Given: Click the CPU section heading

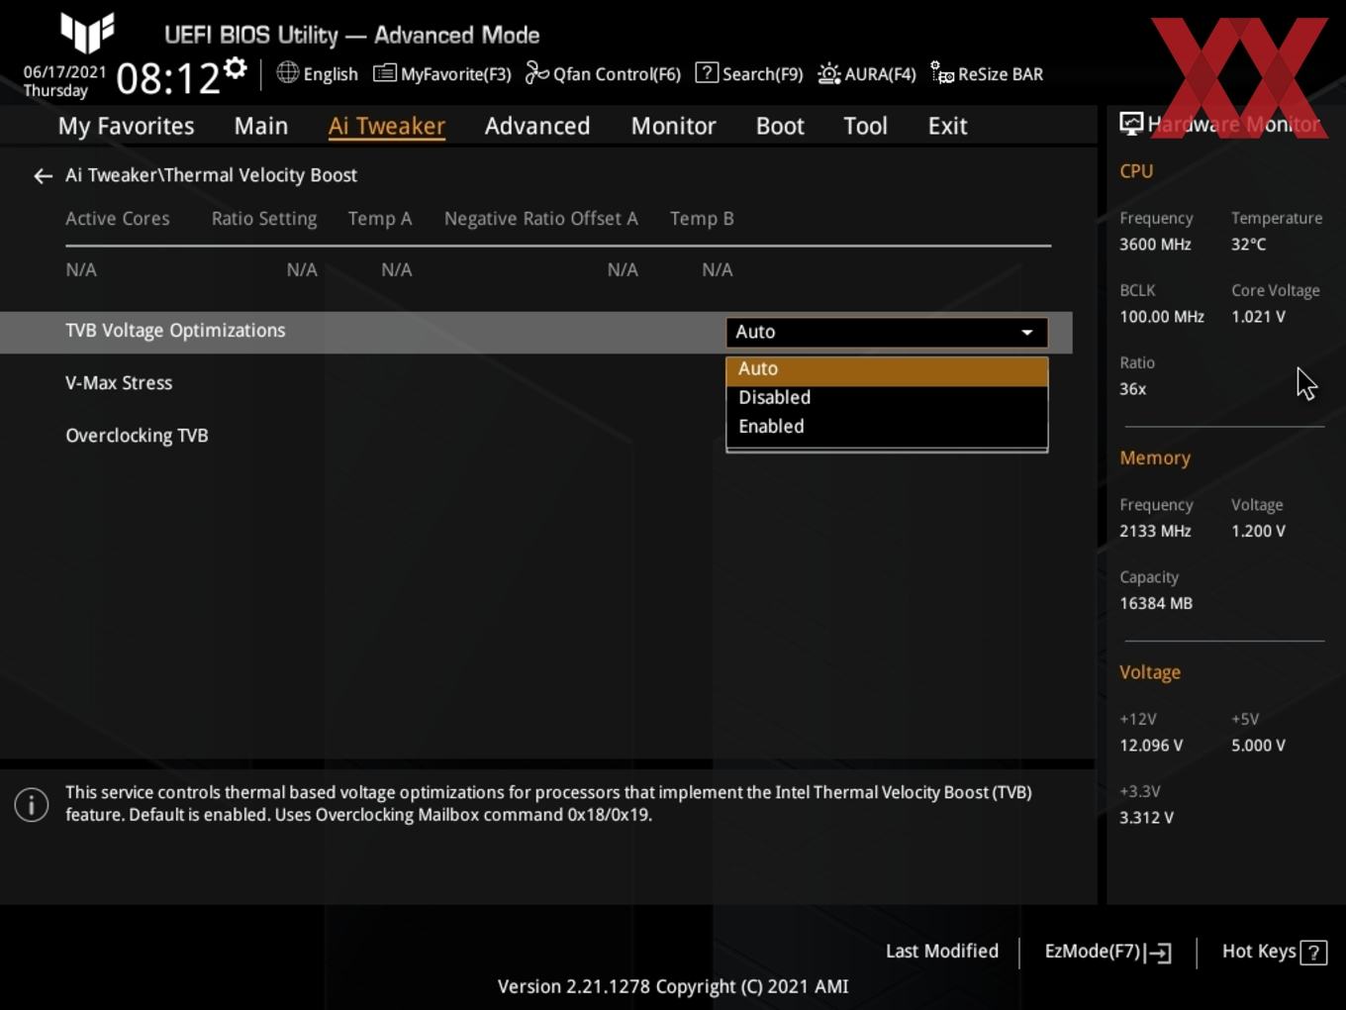Looking at the screenshot, I should click(1136, 171).
